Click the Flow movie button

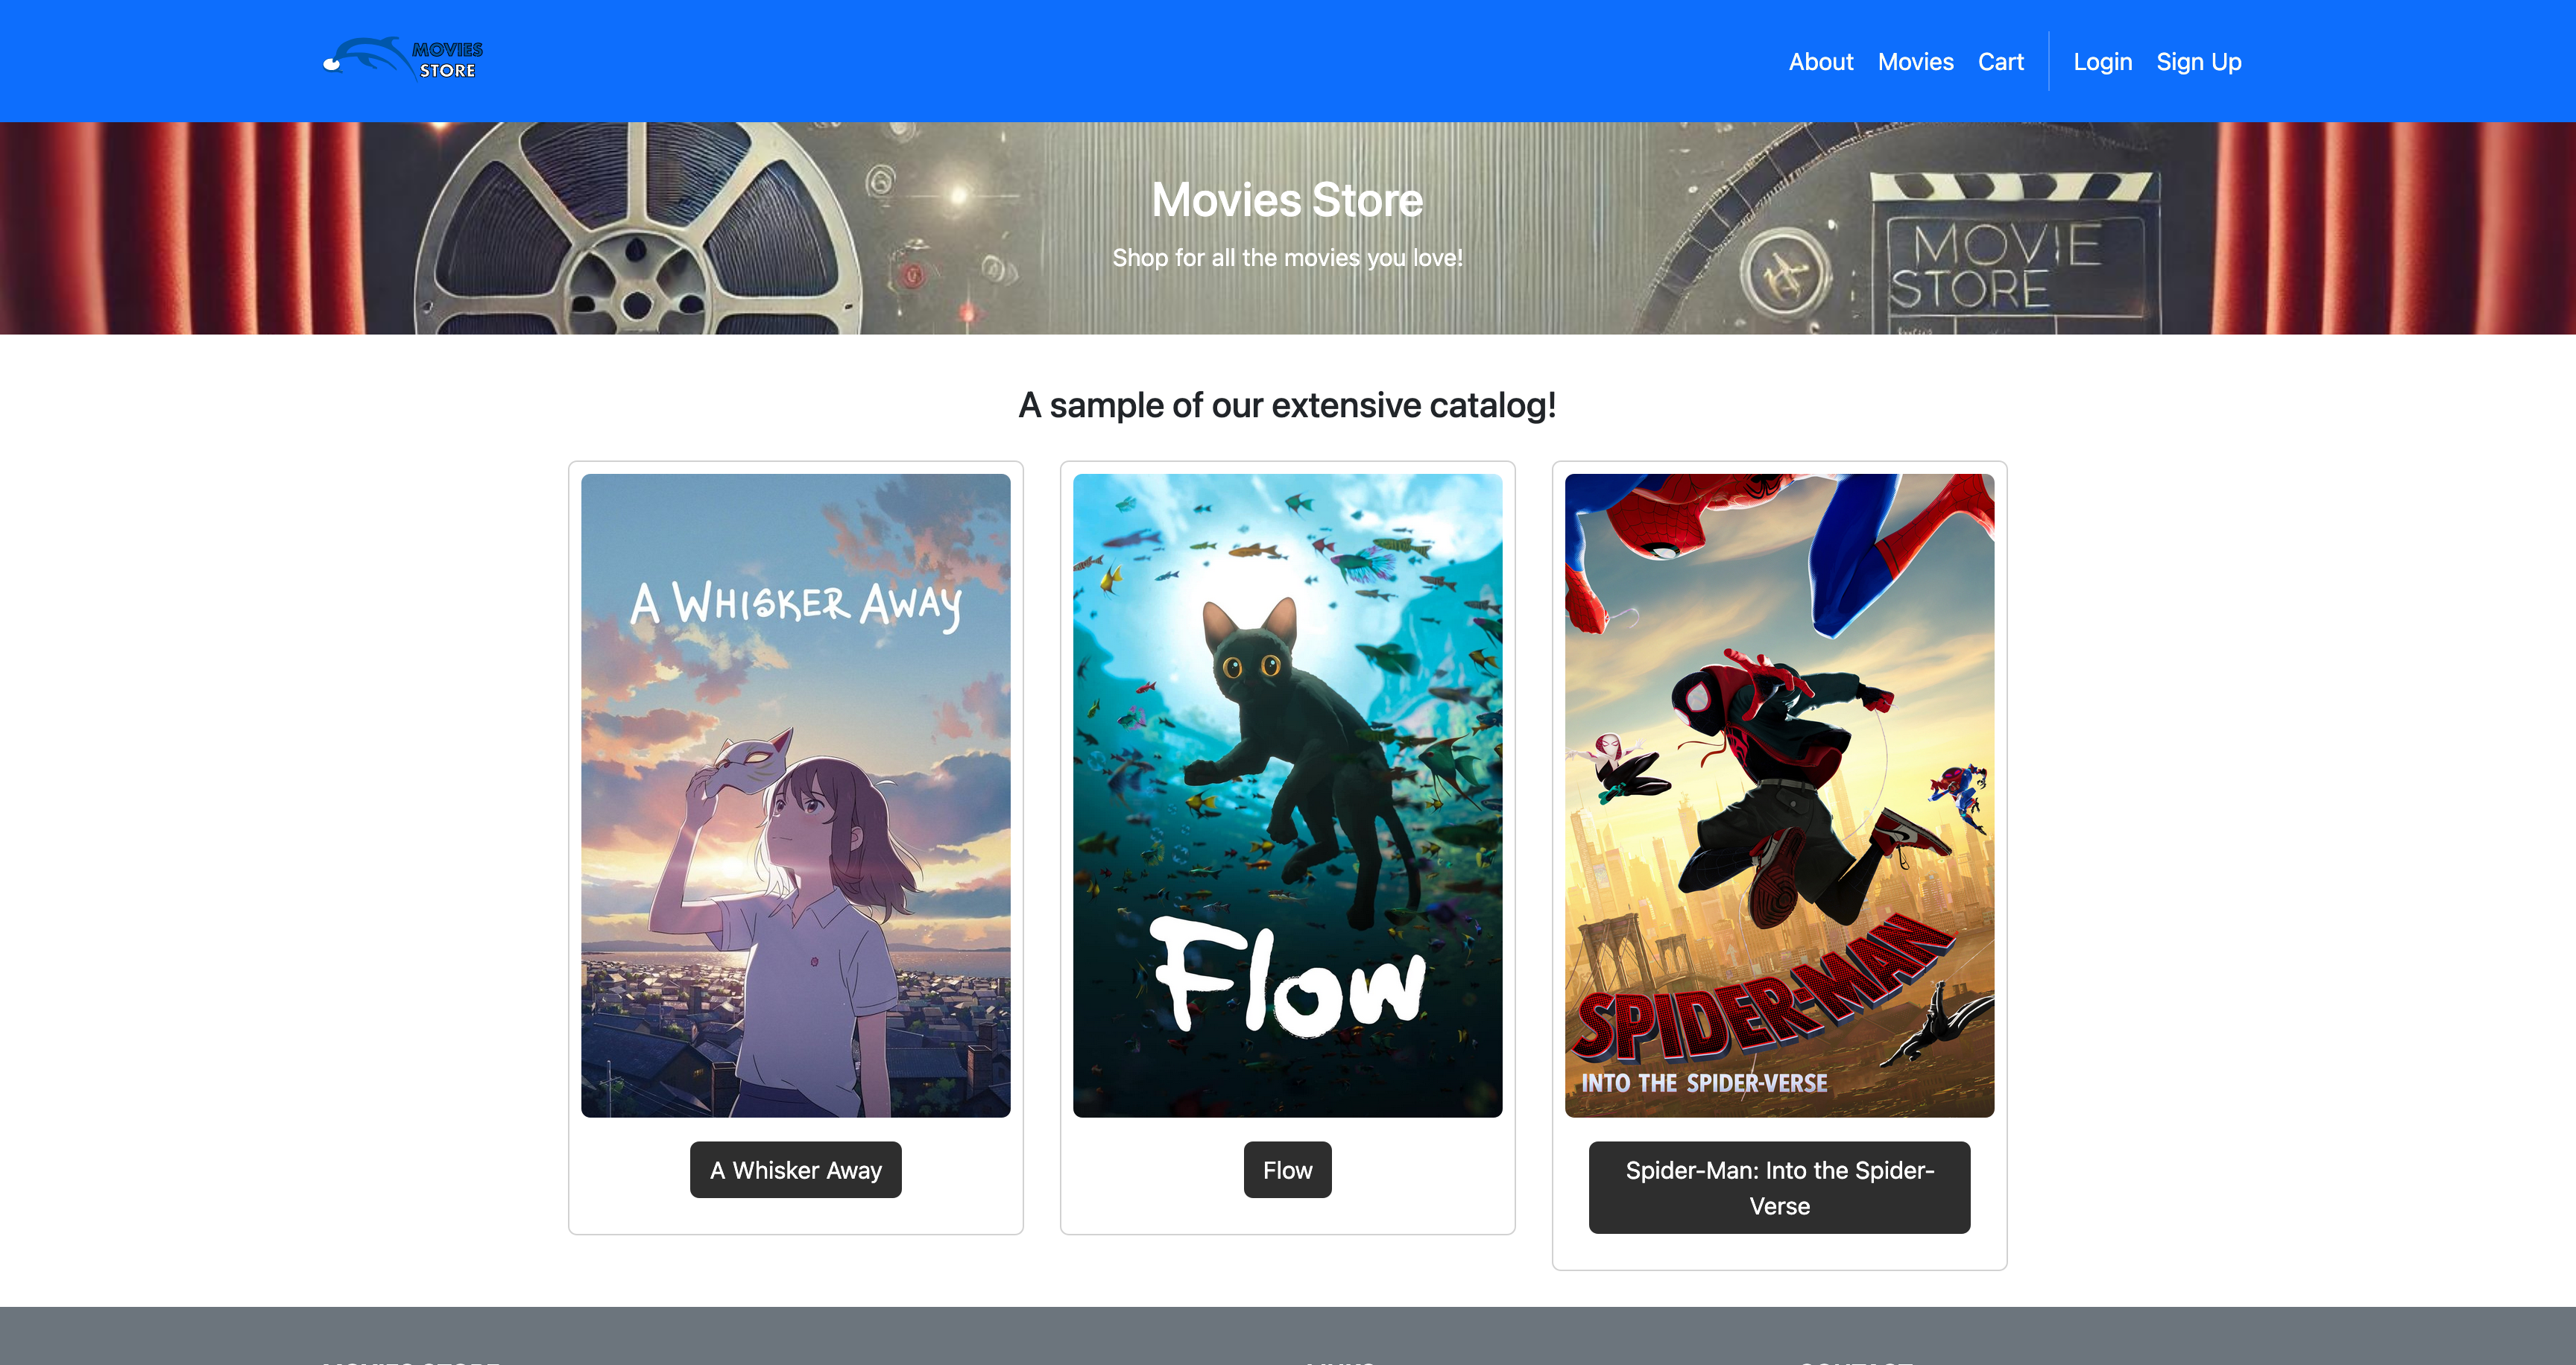click(1287, 1169)
